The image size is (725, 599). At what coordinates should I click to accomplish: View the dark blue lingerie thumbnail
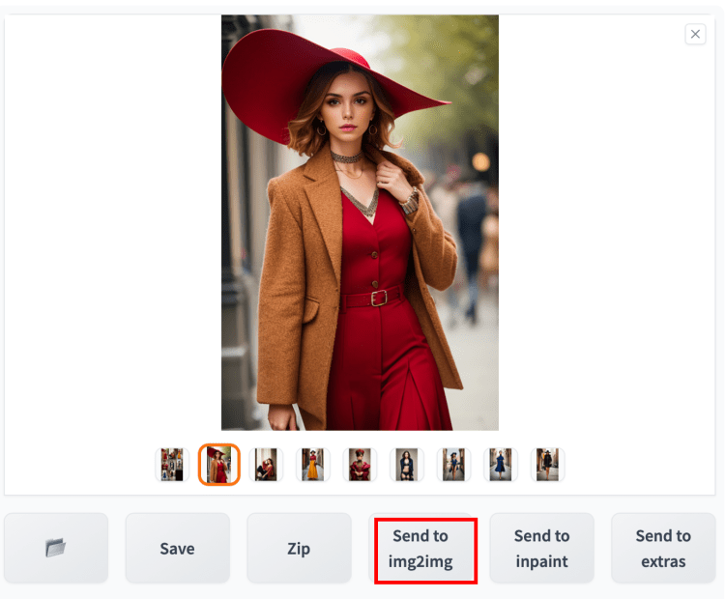coord(407,465)
